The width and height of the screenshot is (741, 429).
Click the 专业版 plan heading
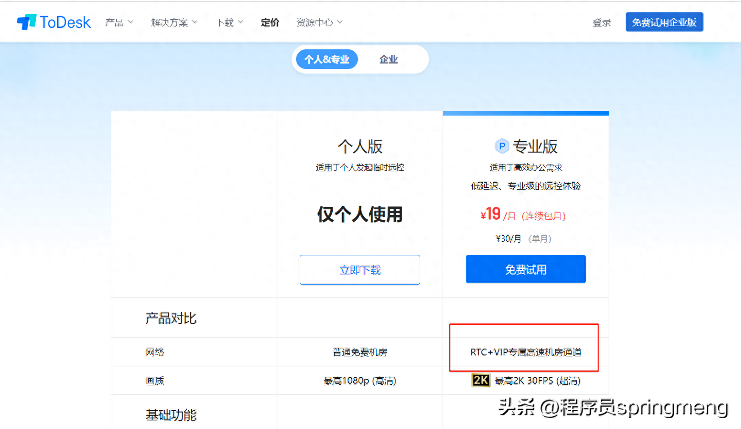click(535, 147)
